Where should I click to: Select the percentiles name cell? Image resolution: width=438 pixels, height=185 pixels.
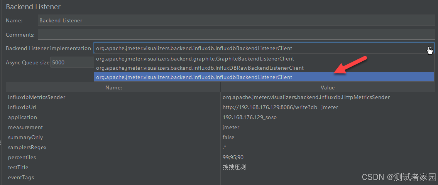coord(113,157)
